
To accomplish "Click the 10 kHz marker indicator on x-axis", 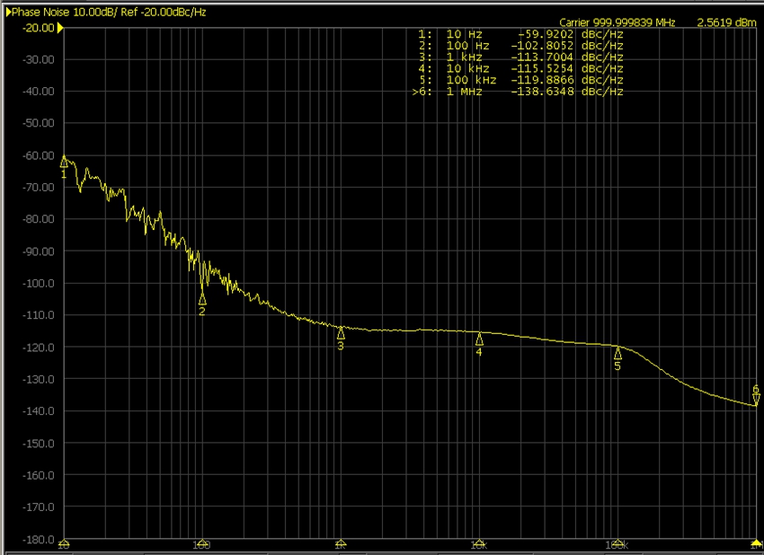I will (x=479, y=544).
